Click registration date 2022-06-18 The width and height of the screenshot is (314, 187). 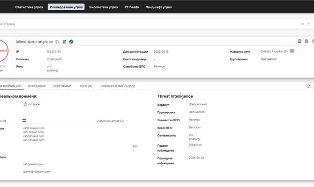click(161, 51)
